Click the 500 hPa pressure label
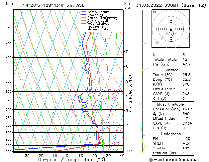Image resolution: width=209 pixels, height=162 pixels. 8,70
